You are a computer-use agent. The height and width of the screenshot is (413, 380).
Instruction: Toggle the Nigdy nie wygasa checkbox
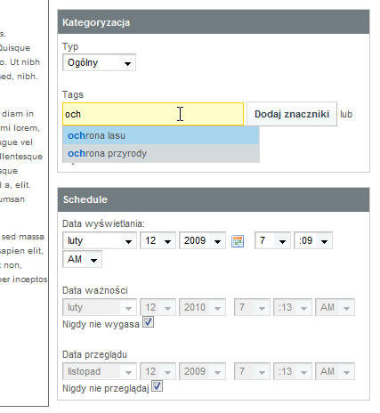[x=148, y=322]
